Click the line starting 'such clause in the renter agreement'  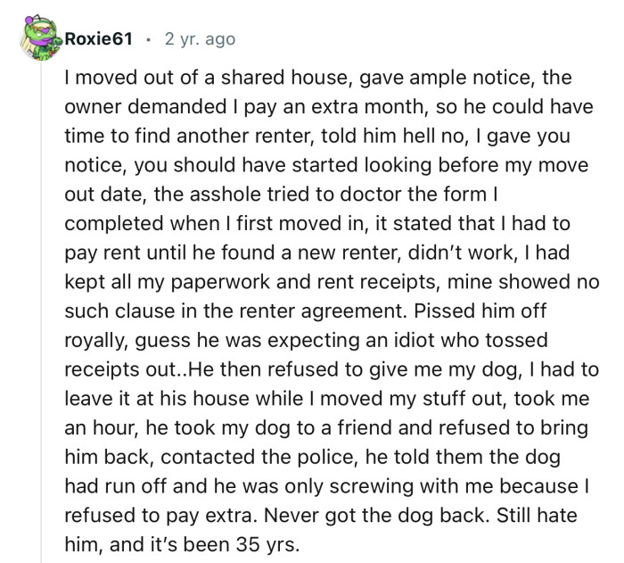click(x=305, y=311)
